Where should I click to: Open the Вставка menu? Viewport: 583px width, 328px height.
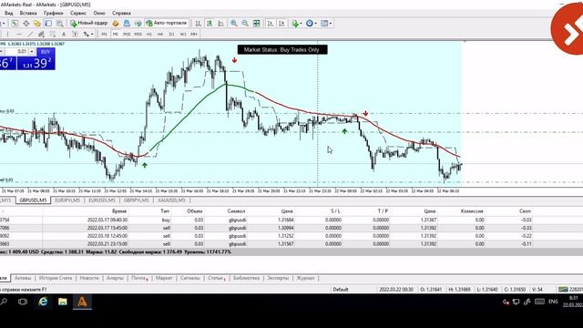coord(28,13)
